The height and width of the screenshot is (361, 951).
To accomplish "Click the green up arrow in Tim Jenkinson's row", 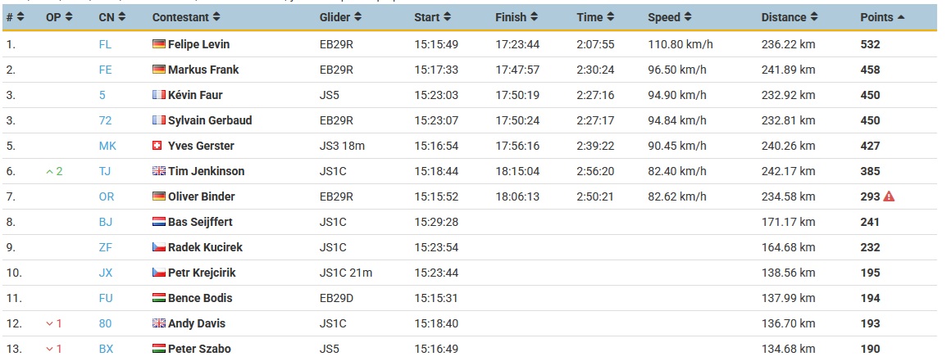I will pyautogui.click(x=50, y=171).
